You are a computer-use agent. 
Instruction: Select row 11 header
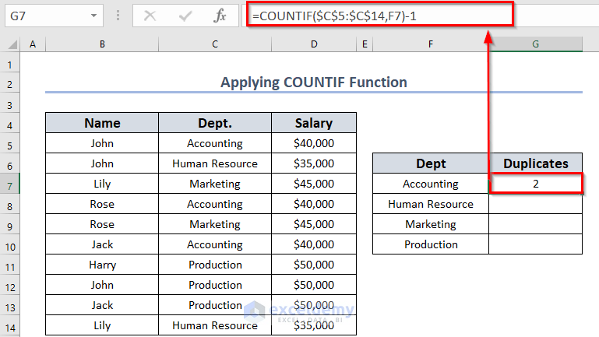point(10,265)
